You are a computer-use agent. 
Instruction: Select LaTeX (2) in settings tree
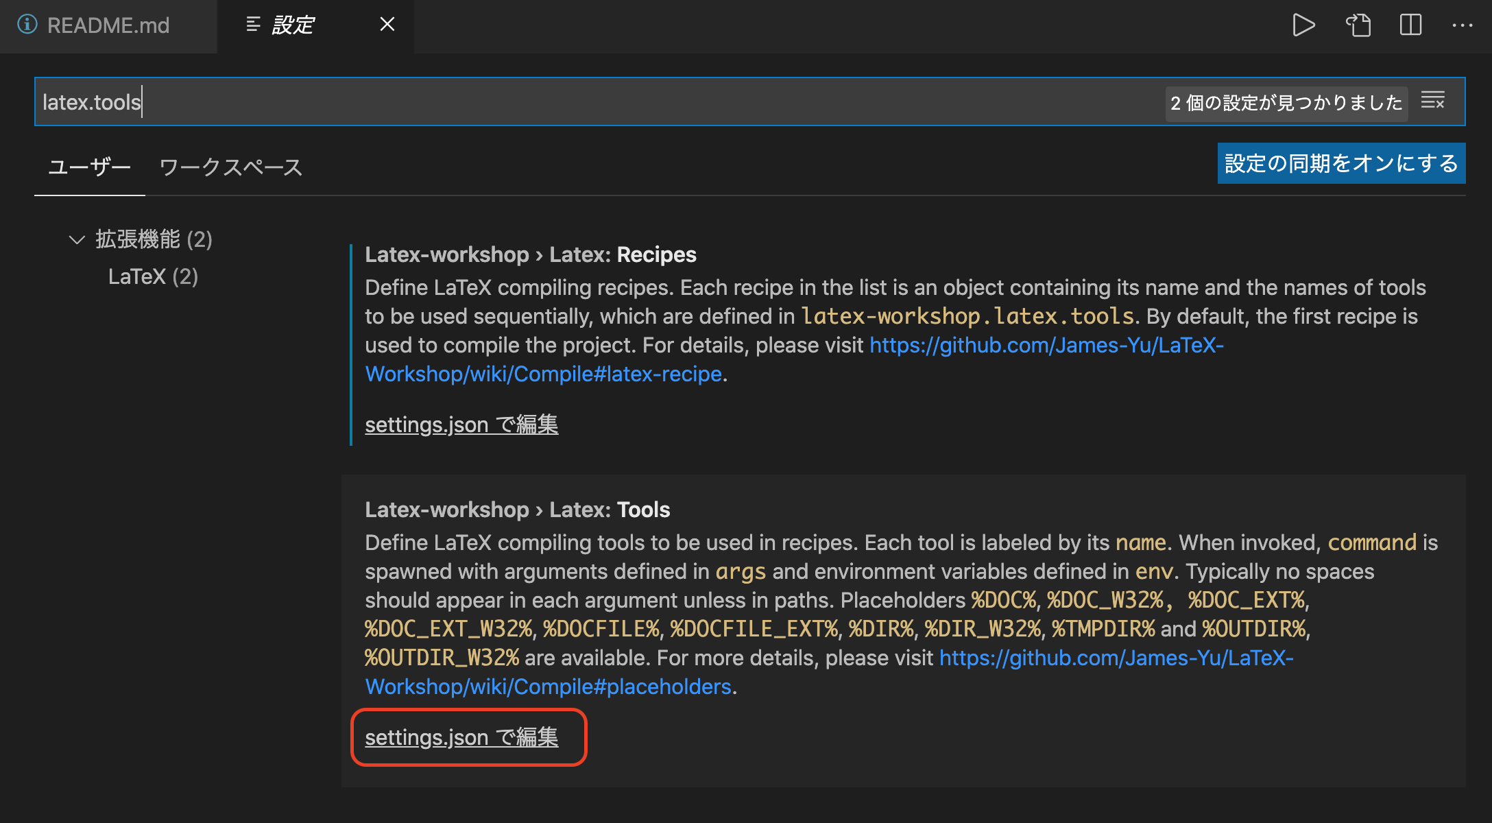pos(153,276)
